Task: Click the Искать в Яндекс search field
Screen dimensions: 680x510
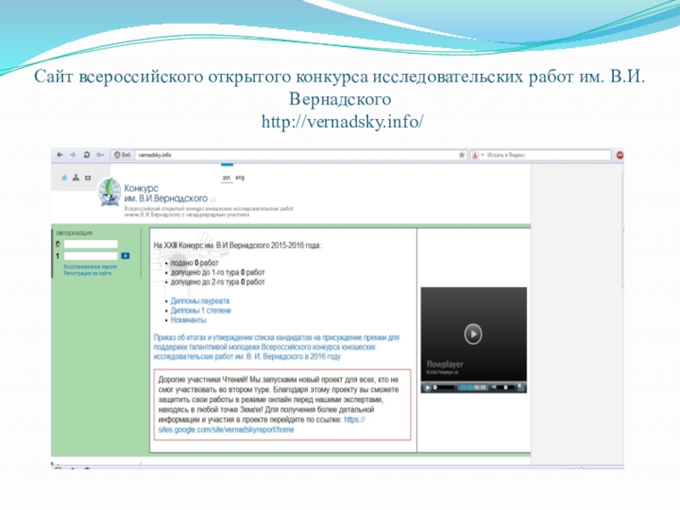Action: point(547,155)
